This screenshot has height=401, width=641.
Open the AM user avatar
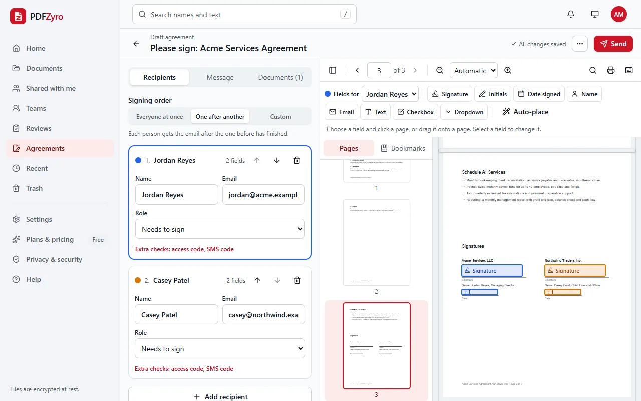point(619,14)
